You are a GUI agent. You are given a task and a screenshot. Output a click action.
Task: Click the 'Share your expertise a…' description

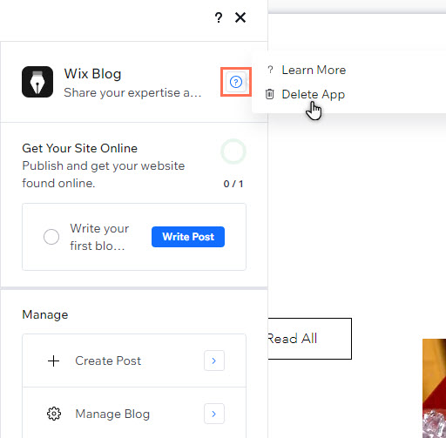pos(132,93)
